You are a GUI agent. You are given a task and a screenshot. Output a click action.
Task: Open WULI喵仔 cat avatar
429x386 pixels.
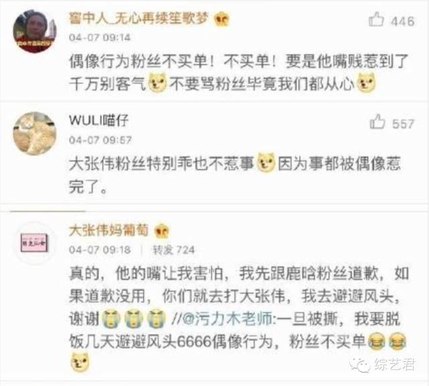[34, 134]
